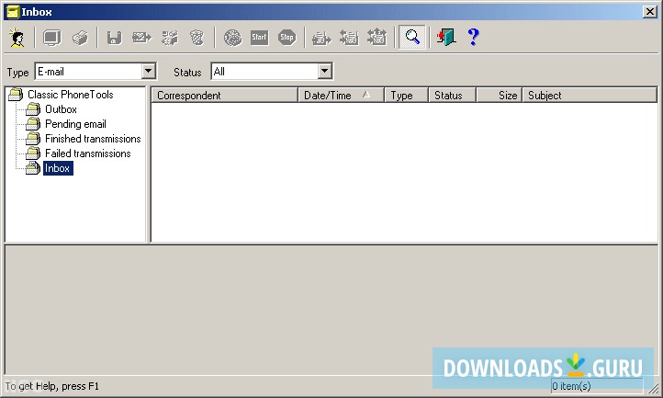Viewport: 663px width, 398px height.
Task: Sort by Size column header
Action: 500,96
